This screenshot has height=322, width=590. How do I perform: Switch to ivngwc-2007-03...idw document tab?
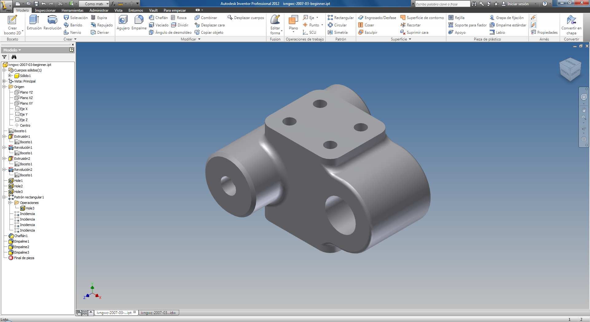click(159, 313)
